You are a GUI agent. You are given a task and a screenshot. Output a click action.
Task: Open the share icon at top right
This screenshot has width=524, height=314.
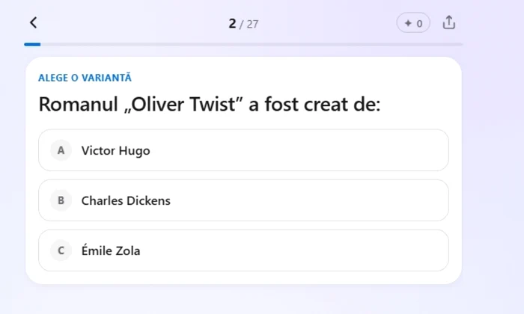pyautogui.click(x=449, y=22)
